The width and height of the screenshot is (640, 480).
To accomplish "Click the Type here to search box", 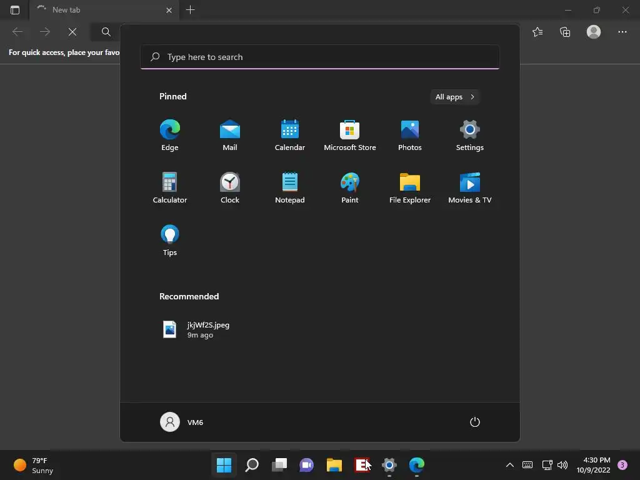I will click(319, 57).
